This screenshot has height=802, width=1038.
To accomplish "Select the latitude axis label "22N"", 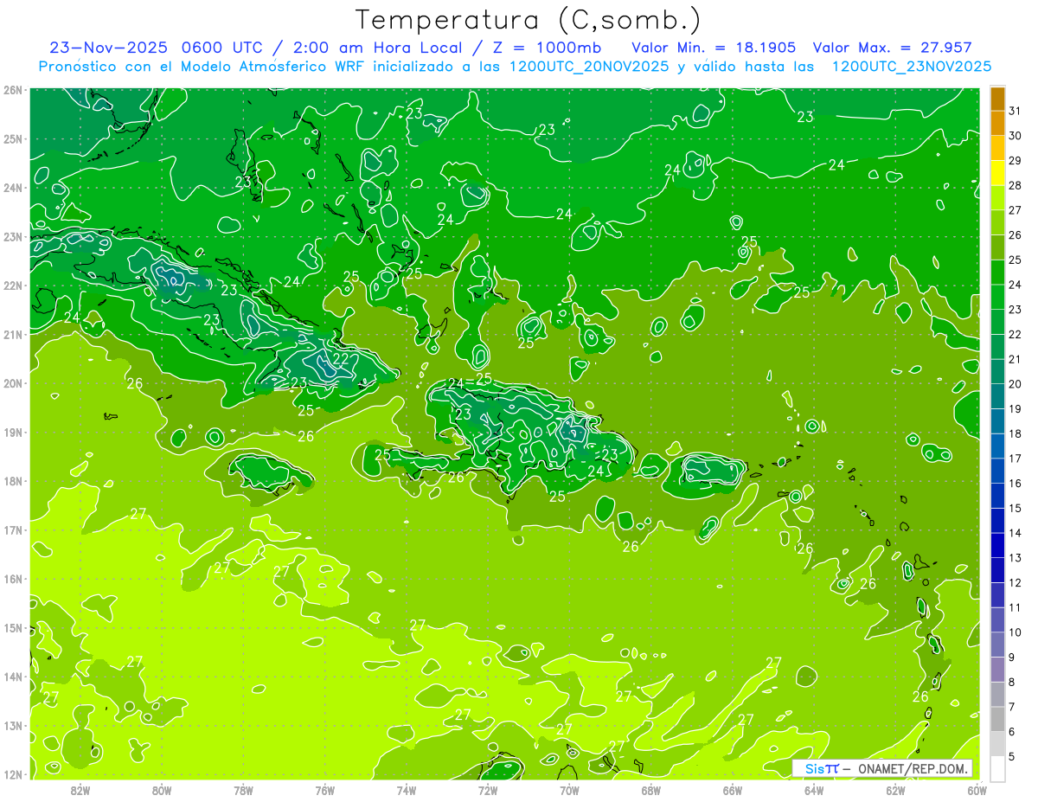I will (13, 286).
